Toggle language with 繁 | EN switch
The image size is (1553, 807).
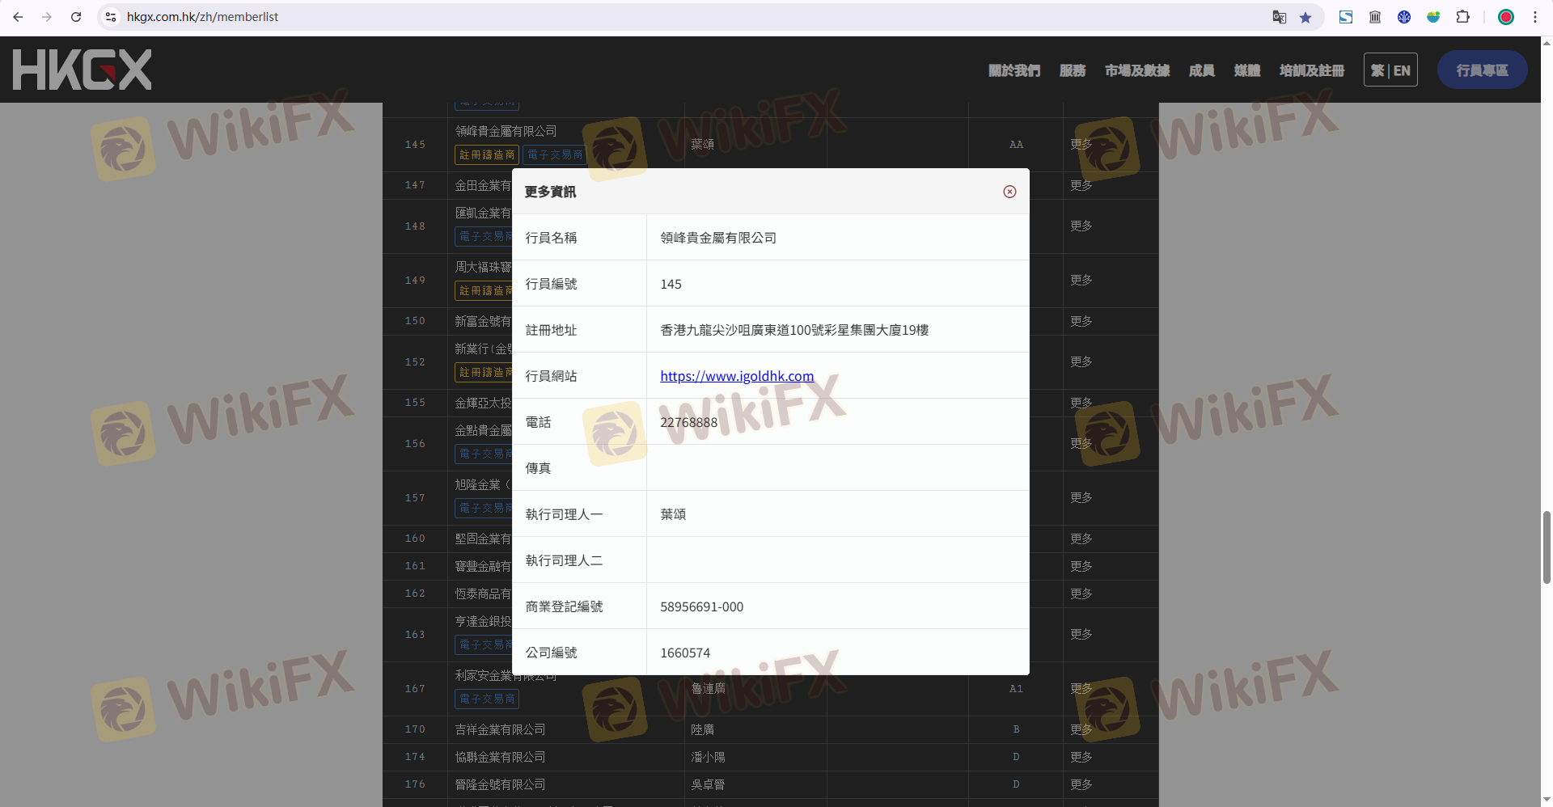click(1390, 70)
